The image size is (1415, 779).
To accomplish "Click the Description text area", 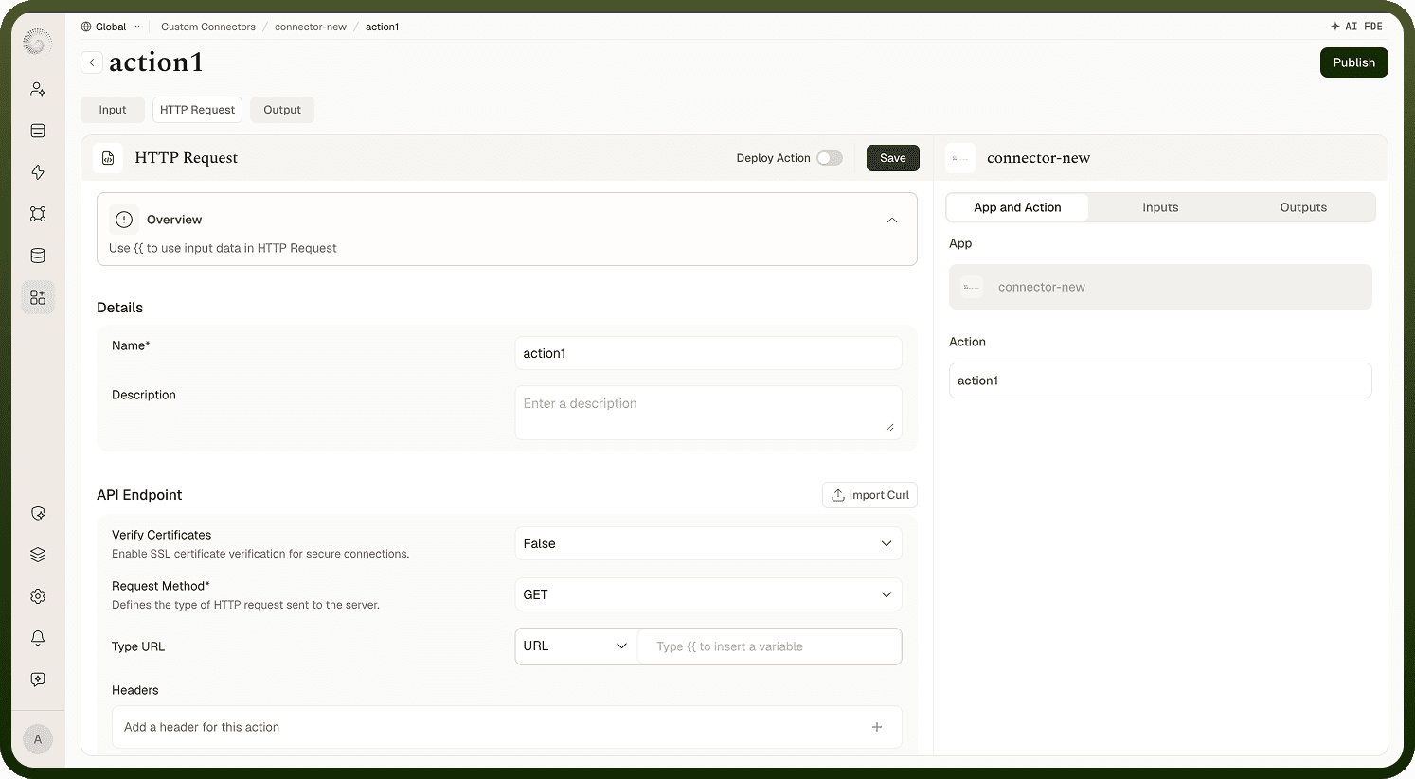I will pyautogui.click(x=708, y=413).
